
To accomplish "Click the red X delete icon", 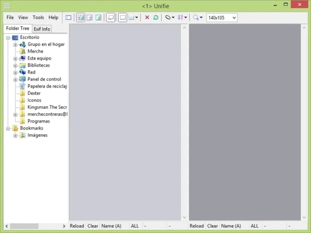I will (x=147, y=17).
